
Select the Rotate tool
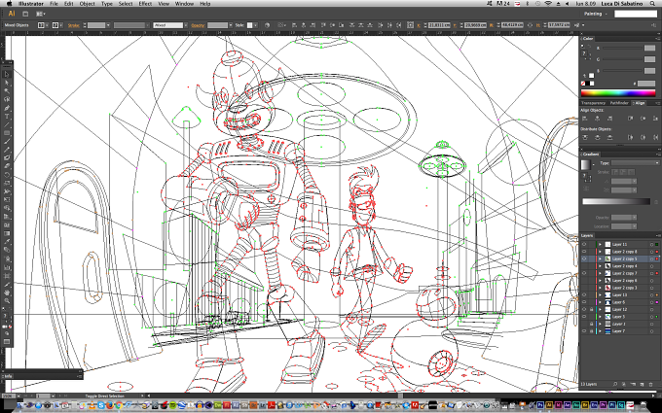coord(7,175)
